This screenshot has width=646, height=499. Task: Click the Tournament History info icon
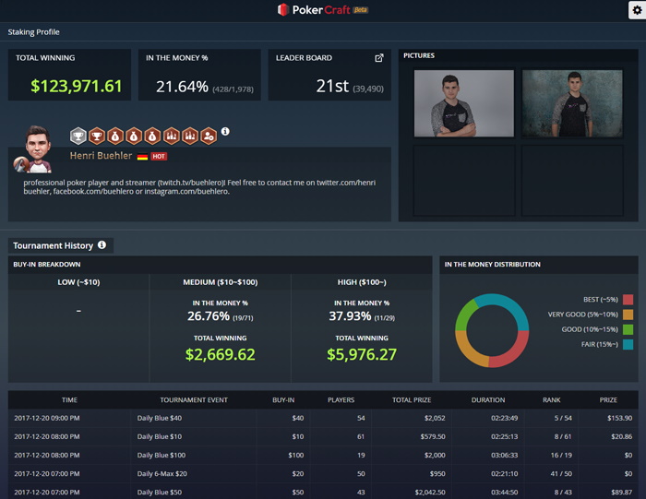[102, 245]
